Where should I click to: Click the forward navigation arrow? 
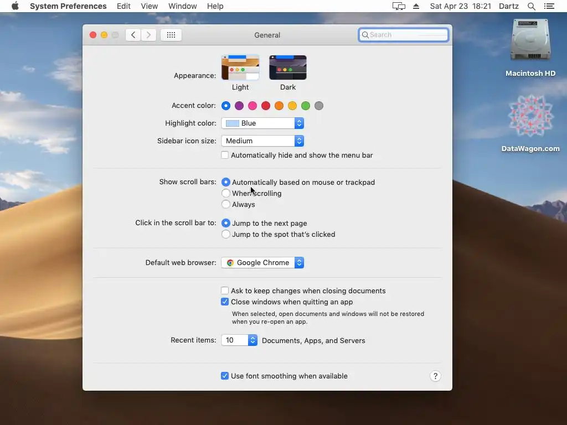click(x=148, y=35)
